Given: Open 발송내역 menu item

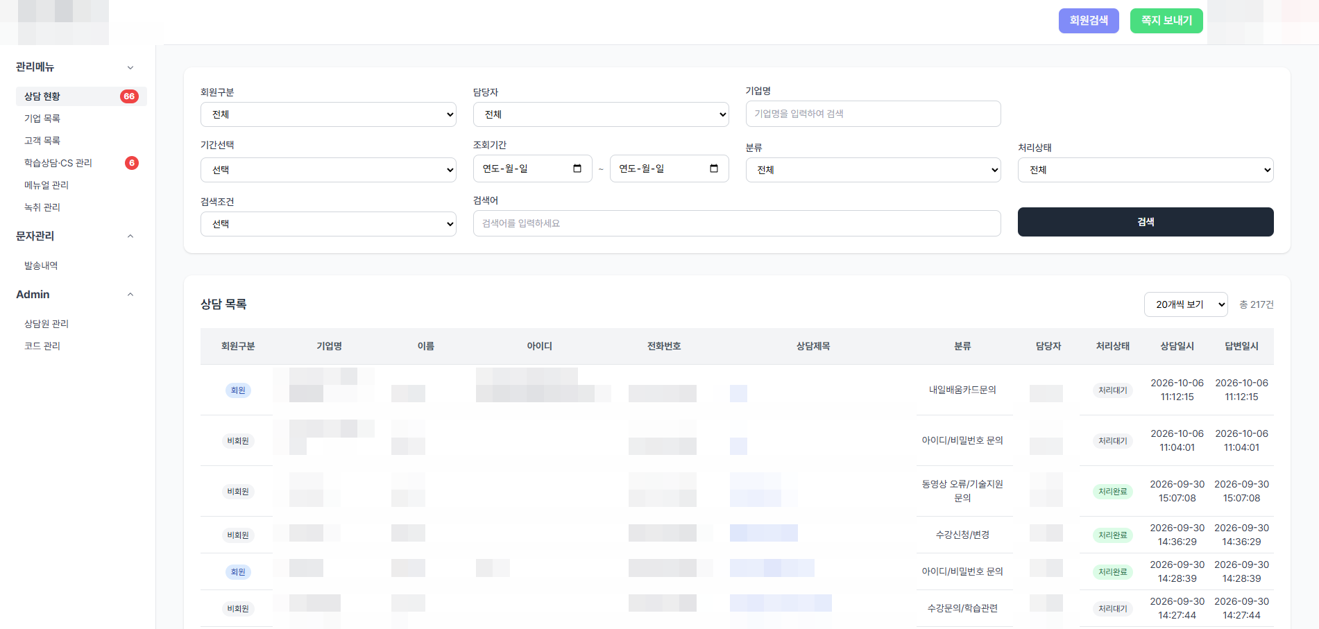Looking at the screenshot, I should click(41, 266).
